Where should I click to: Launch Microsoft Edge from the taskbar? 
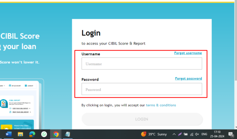click(32, 134)
